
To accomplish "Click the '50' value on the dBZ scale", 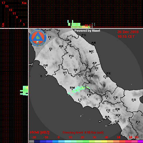I will tap(118, 137).
